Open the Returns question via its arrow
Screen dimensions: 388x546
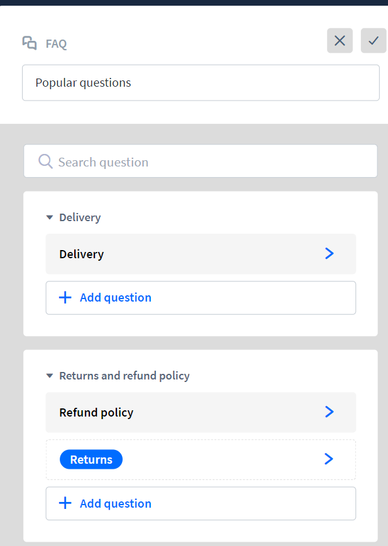point(328,459)
